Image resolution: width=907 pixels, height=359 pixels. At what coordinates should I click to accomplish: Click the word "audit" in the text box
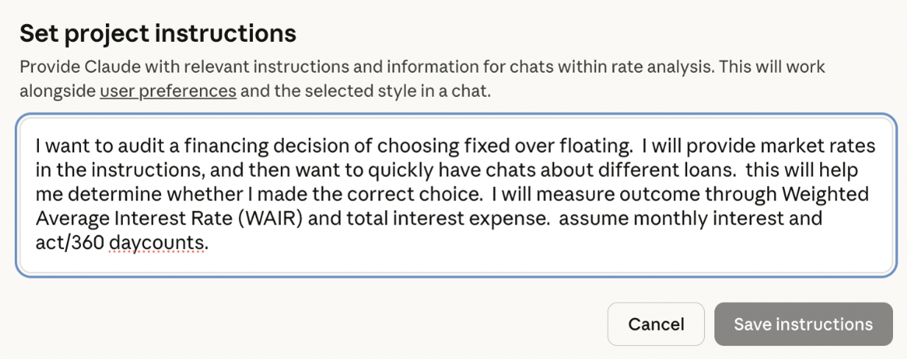pyautogui.click(x=118, y=146)
